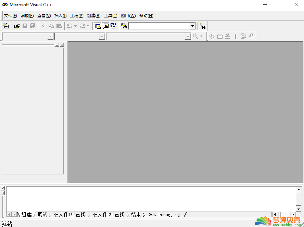
Task: Open the 帮助(H) menu
Action: (x=146, y=16)
